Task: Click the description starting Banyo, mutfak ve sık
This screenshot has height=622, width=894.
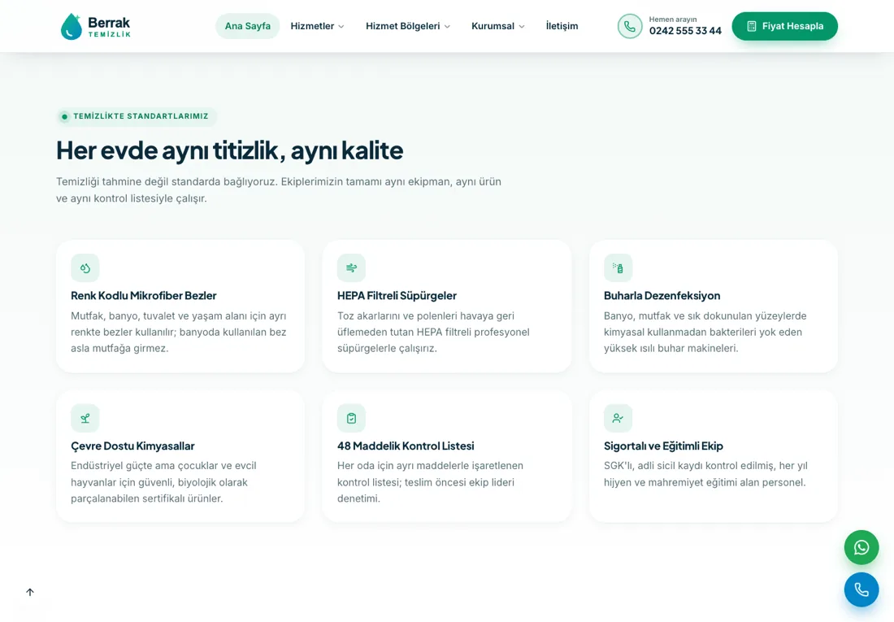Action: (x=705, y=332)
